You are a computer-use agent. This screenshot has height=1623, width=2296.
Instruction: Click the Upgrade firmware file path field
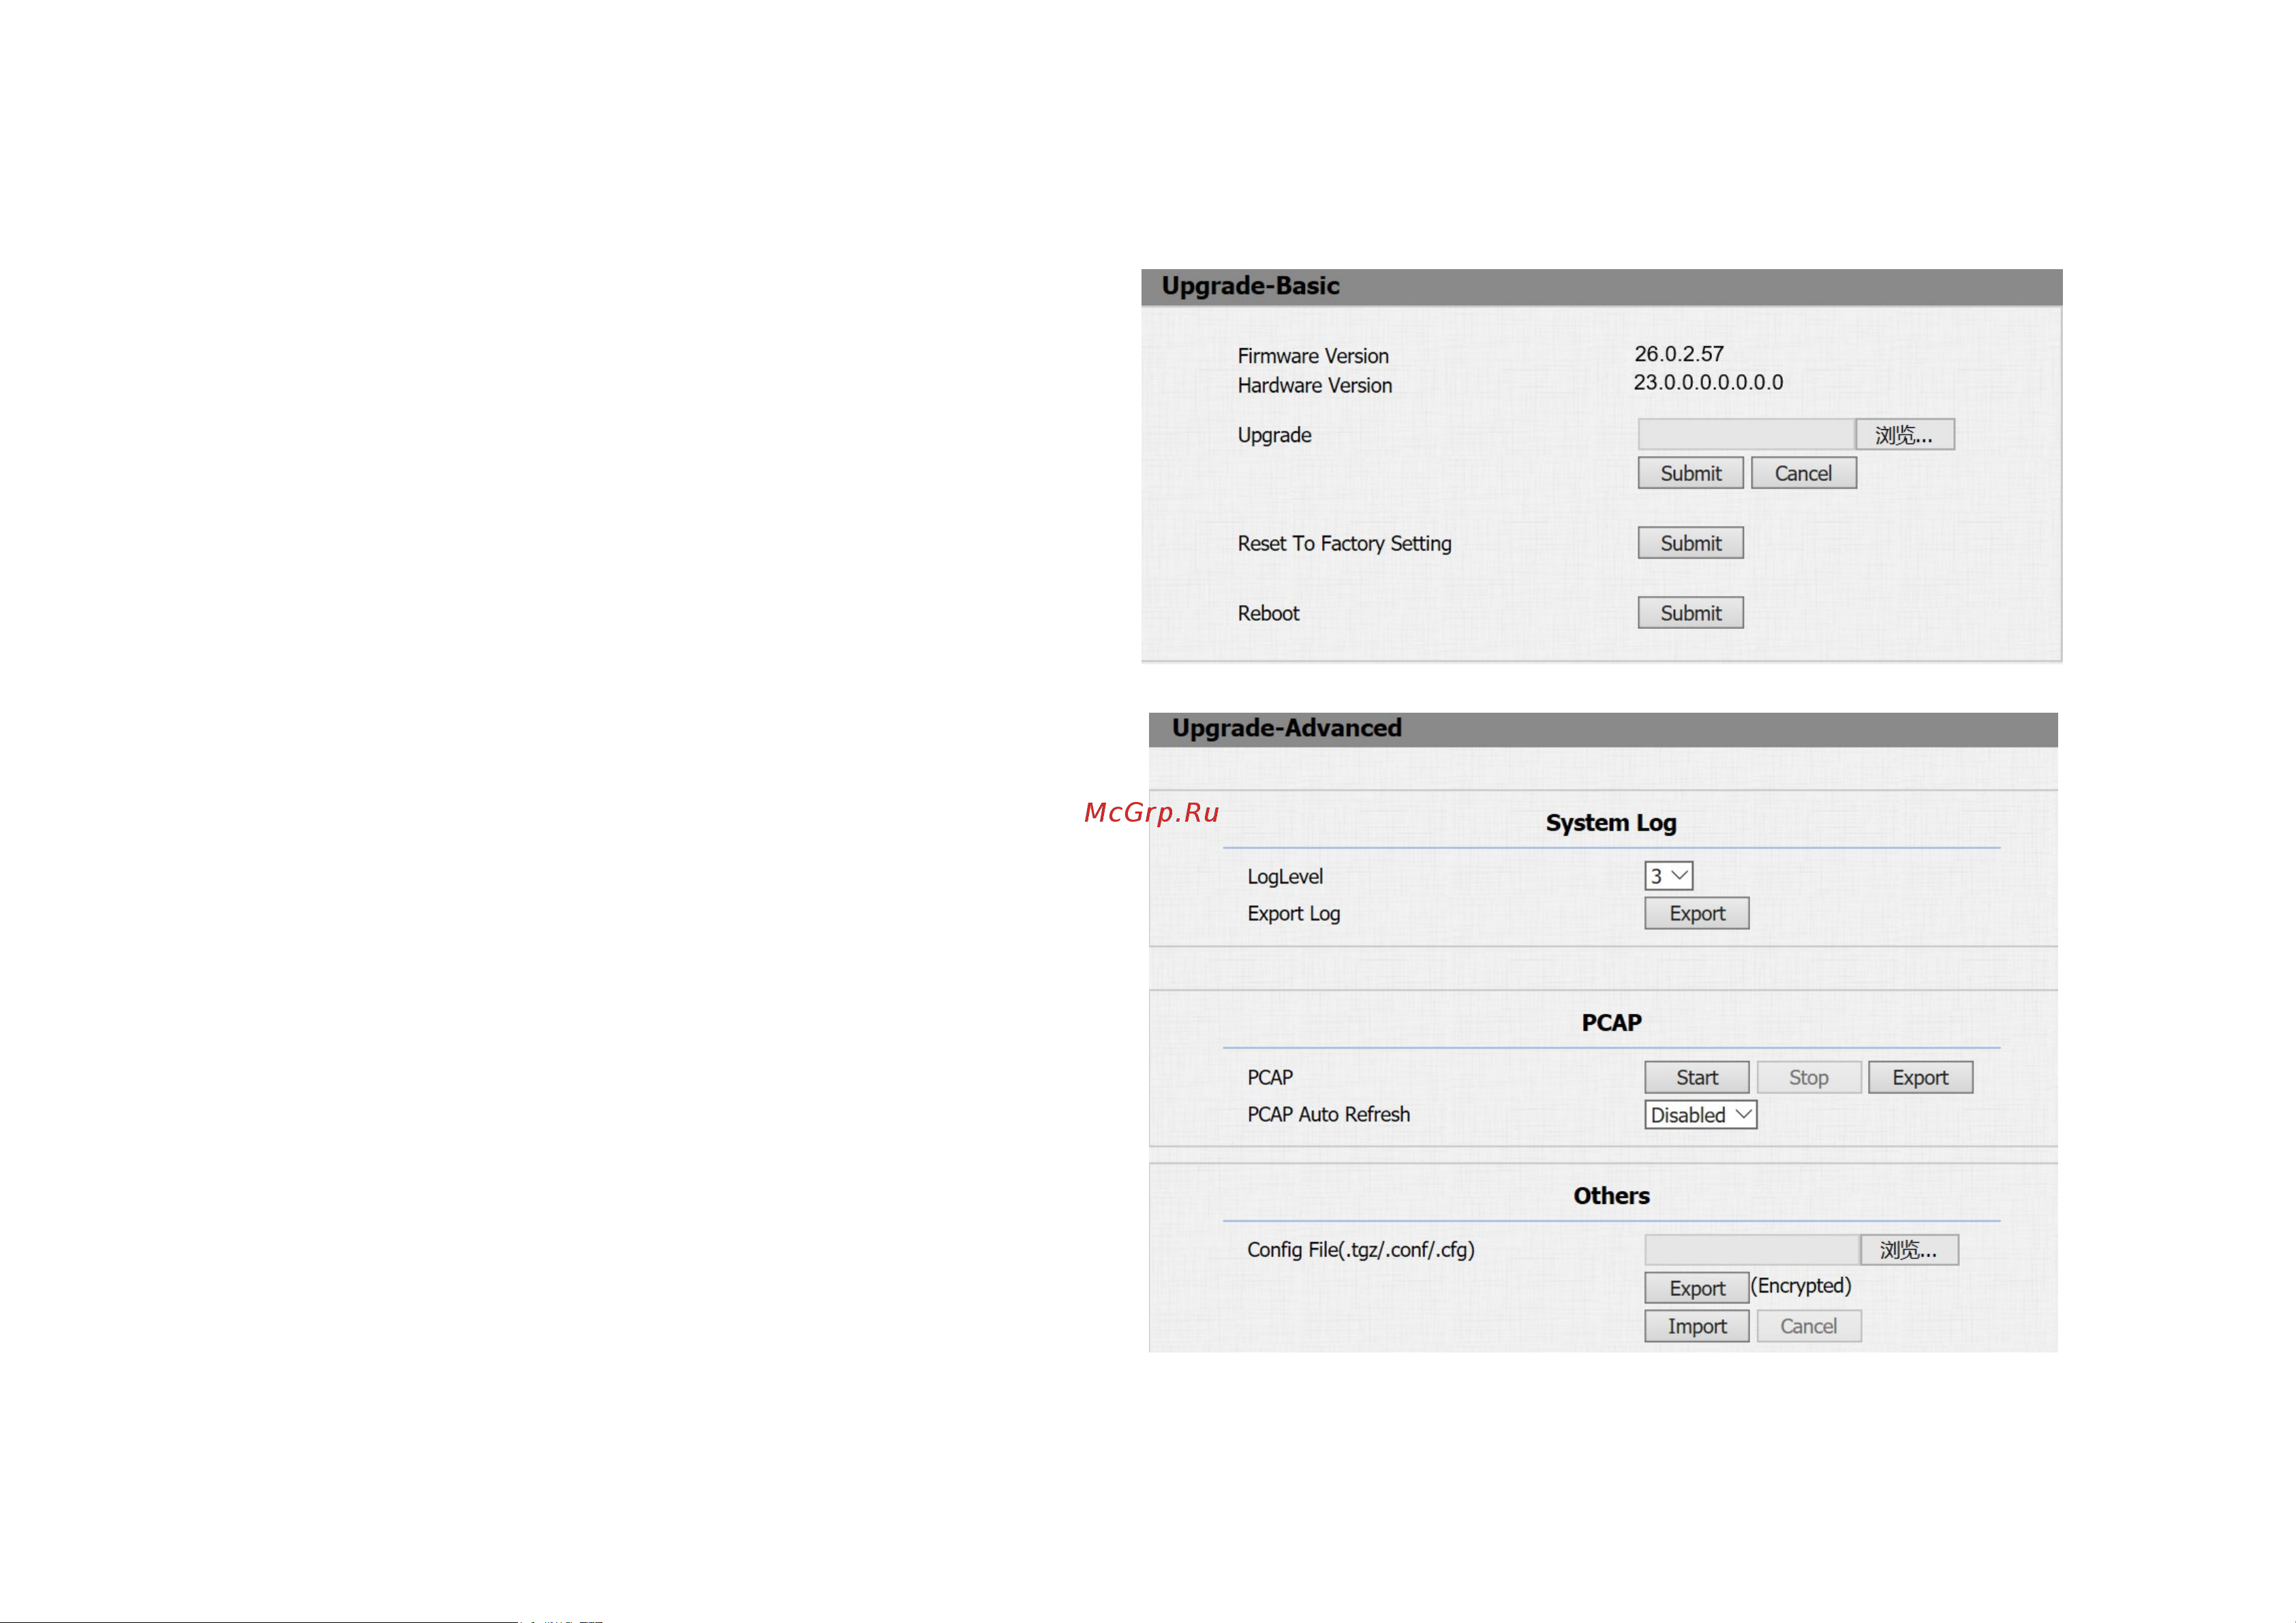(x=1746, y=435)
